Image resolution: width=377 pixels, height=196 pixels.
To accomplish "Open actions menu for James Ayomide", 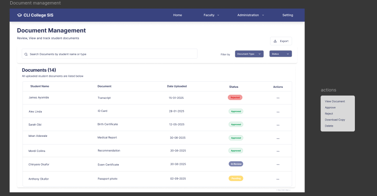I will coord(278,98).
